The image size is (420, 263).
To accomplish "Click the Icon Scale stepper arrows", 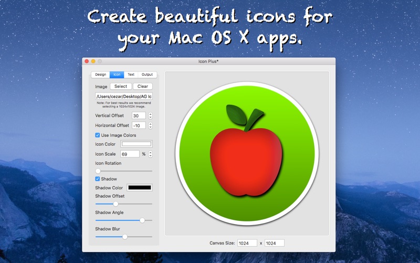I will pos(150,154).
